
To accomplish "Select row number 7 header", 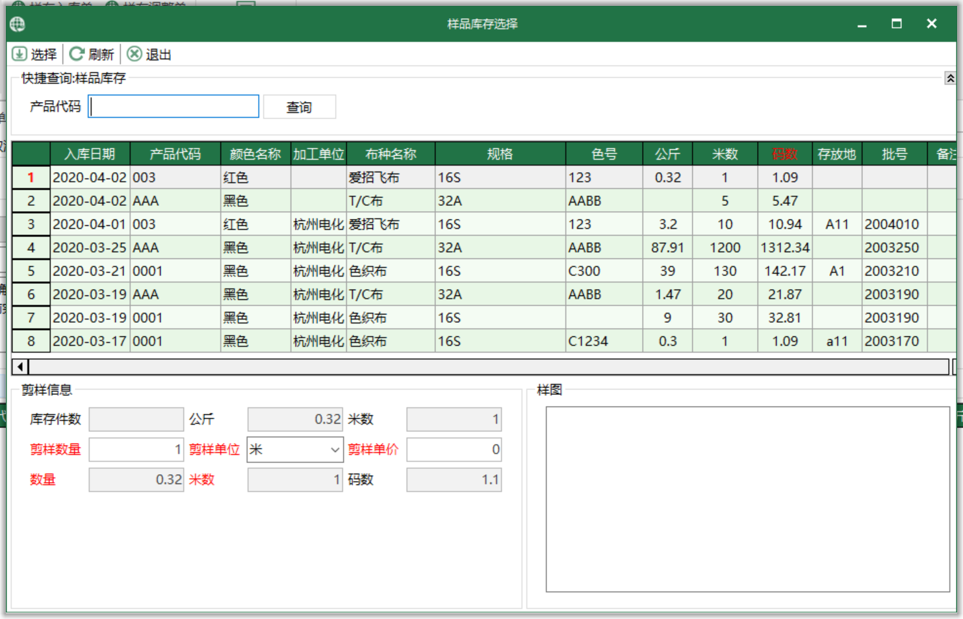I will [x=31, y=318].
